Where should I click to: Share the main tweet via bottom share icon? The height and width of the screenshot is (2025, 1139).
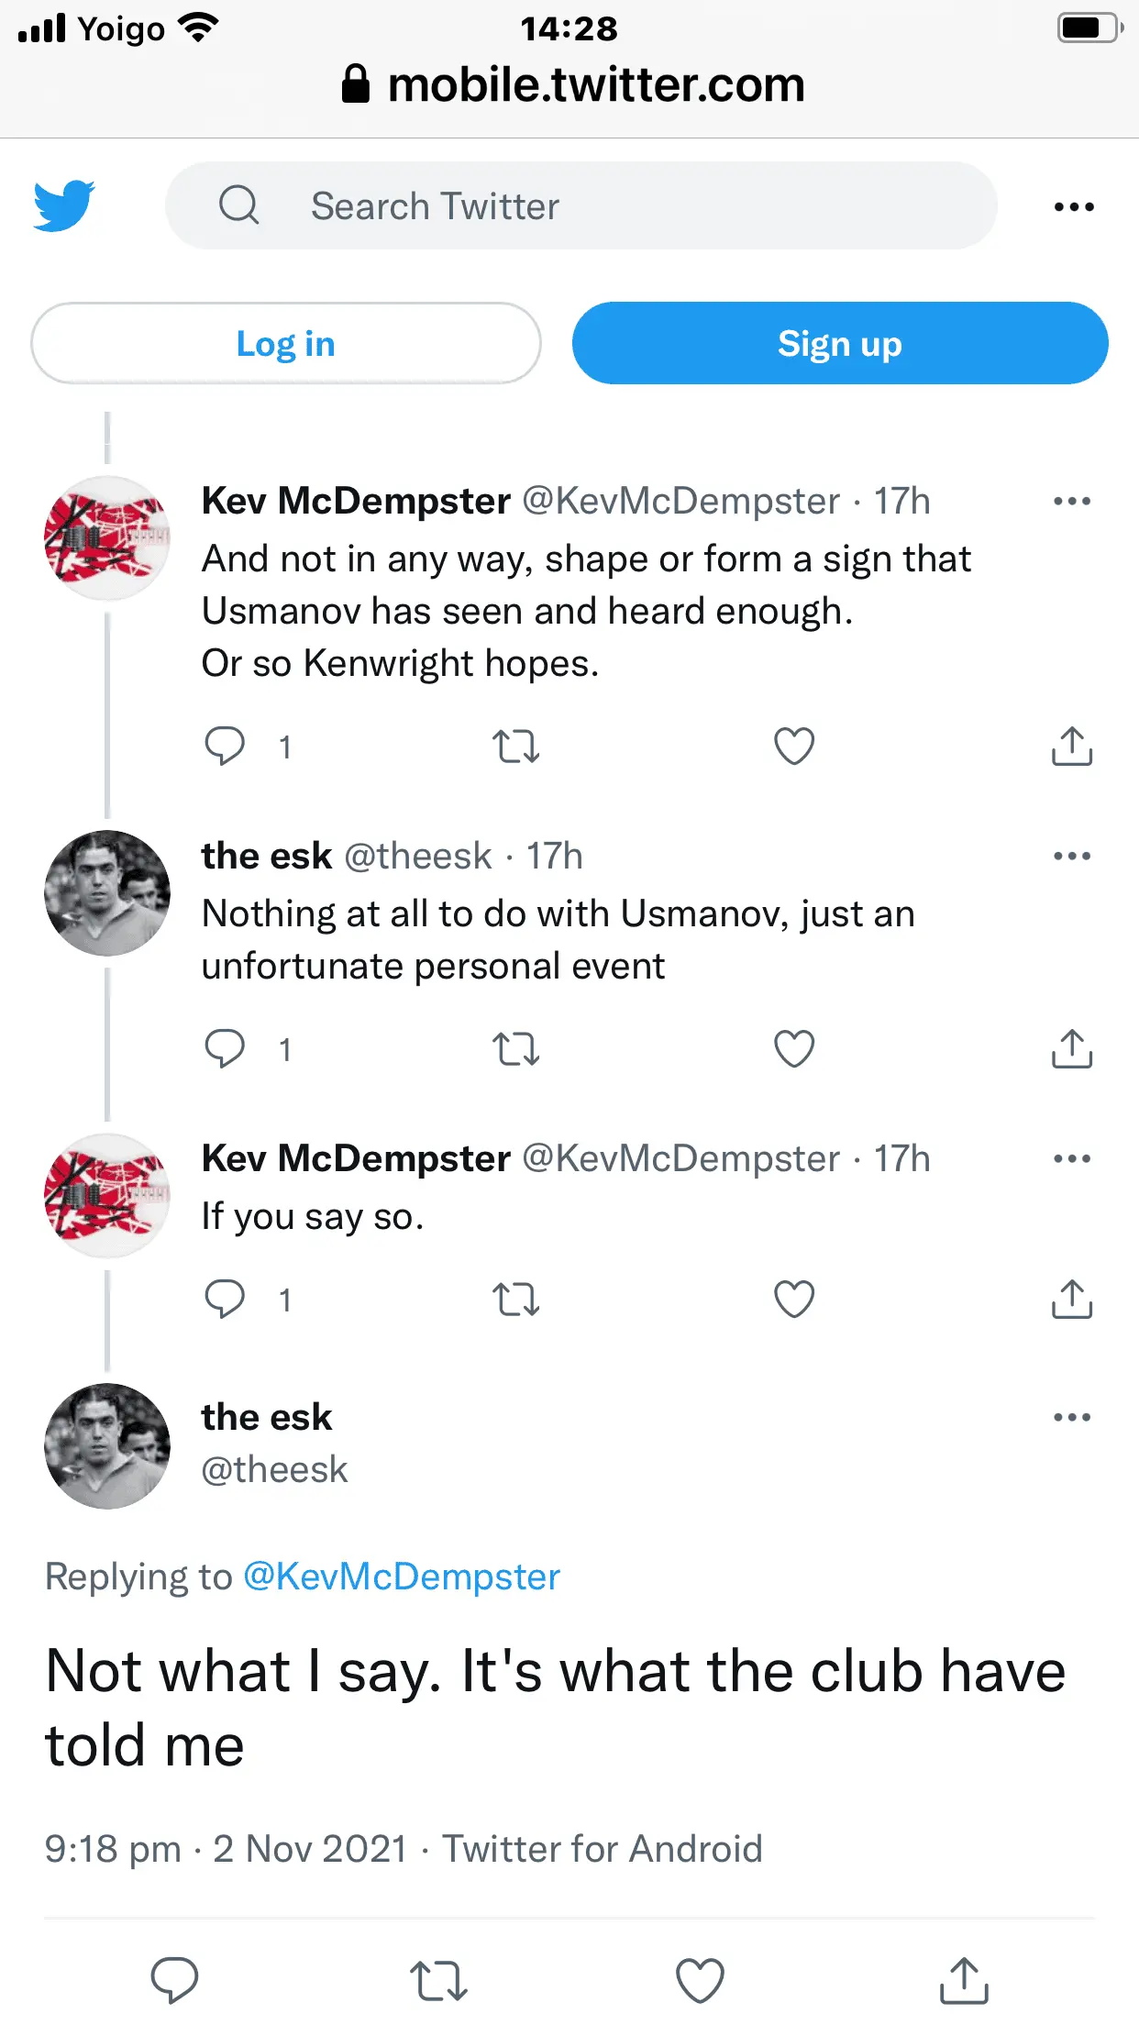pos(964,1979)
